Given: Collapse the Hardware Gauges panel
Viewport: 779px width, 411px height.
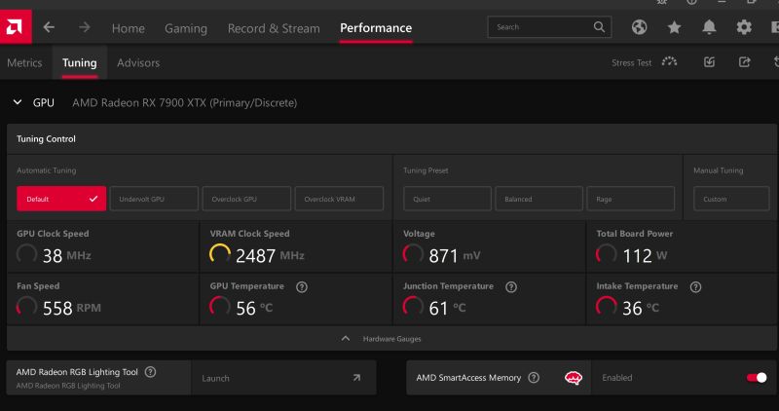Looking at the screenshot, I should click(x=346, y=338).
